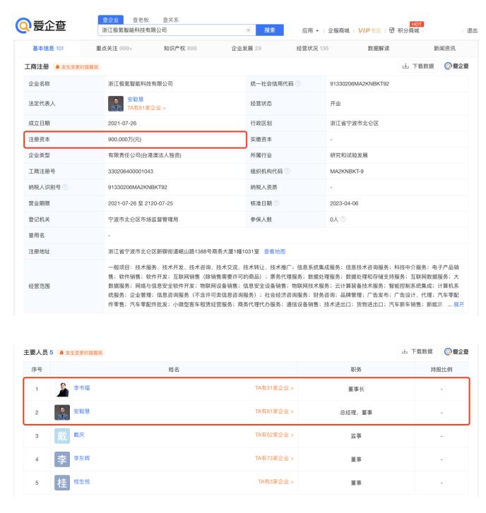
Task: Expand 李东辉's TA有73家企业 list
Action: pyautogui.click(x=274, y=459)
